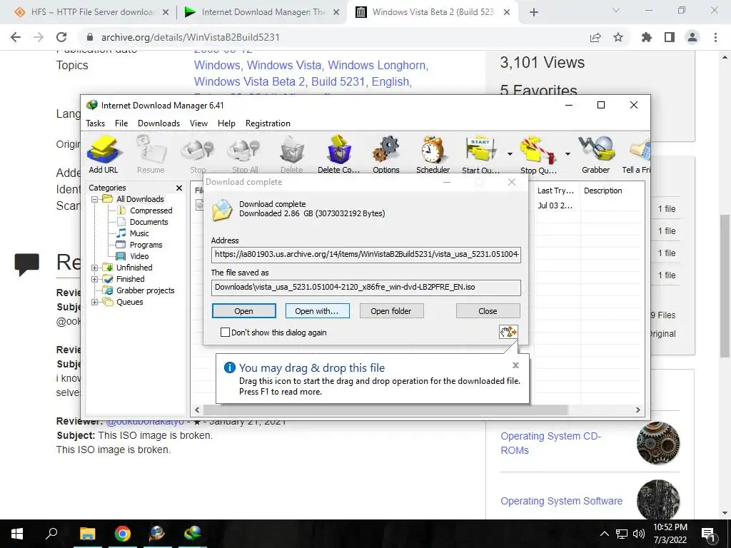
Task: Click the Stop toolbar icon
Action: [198, 155]
